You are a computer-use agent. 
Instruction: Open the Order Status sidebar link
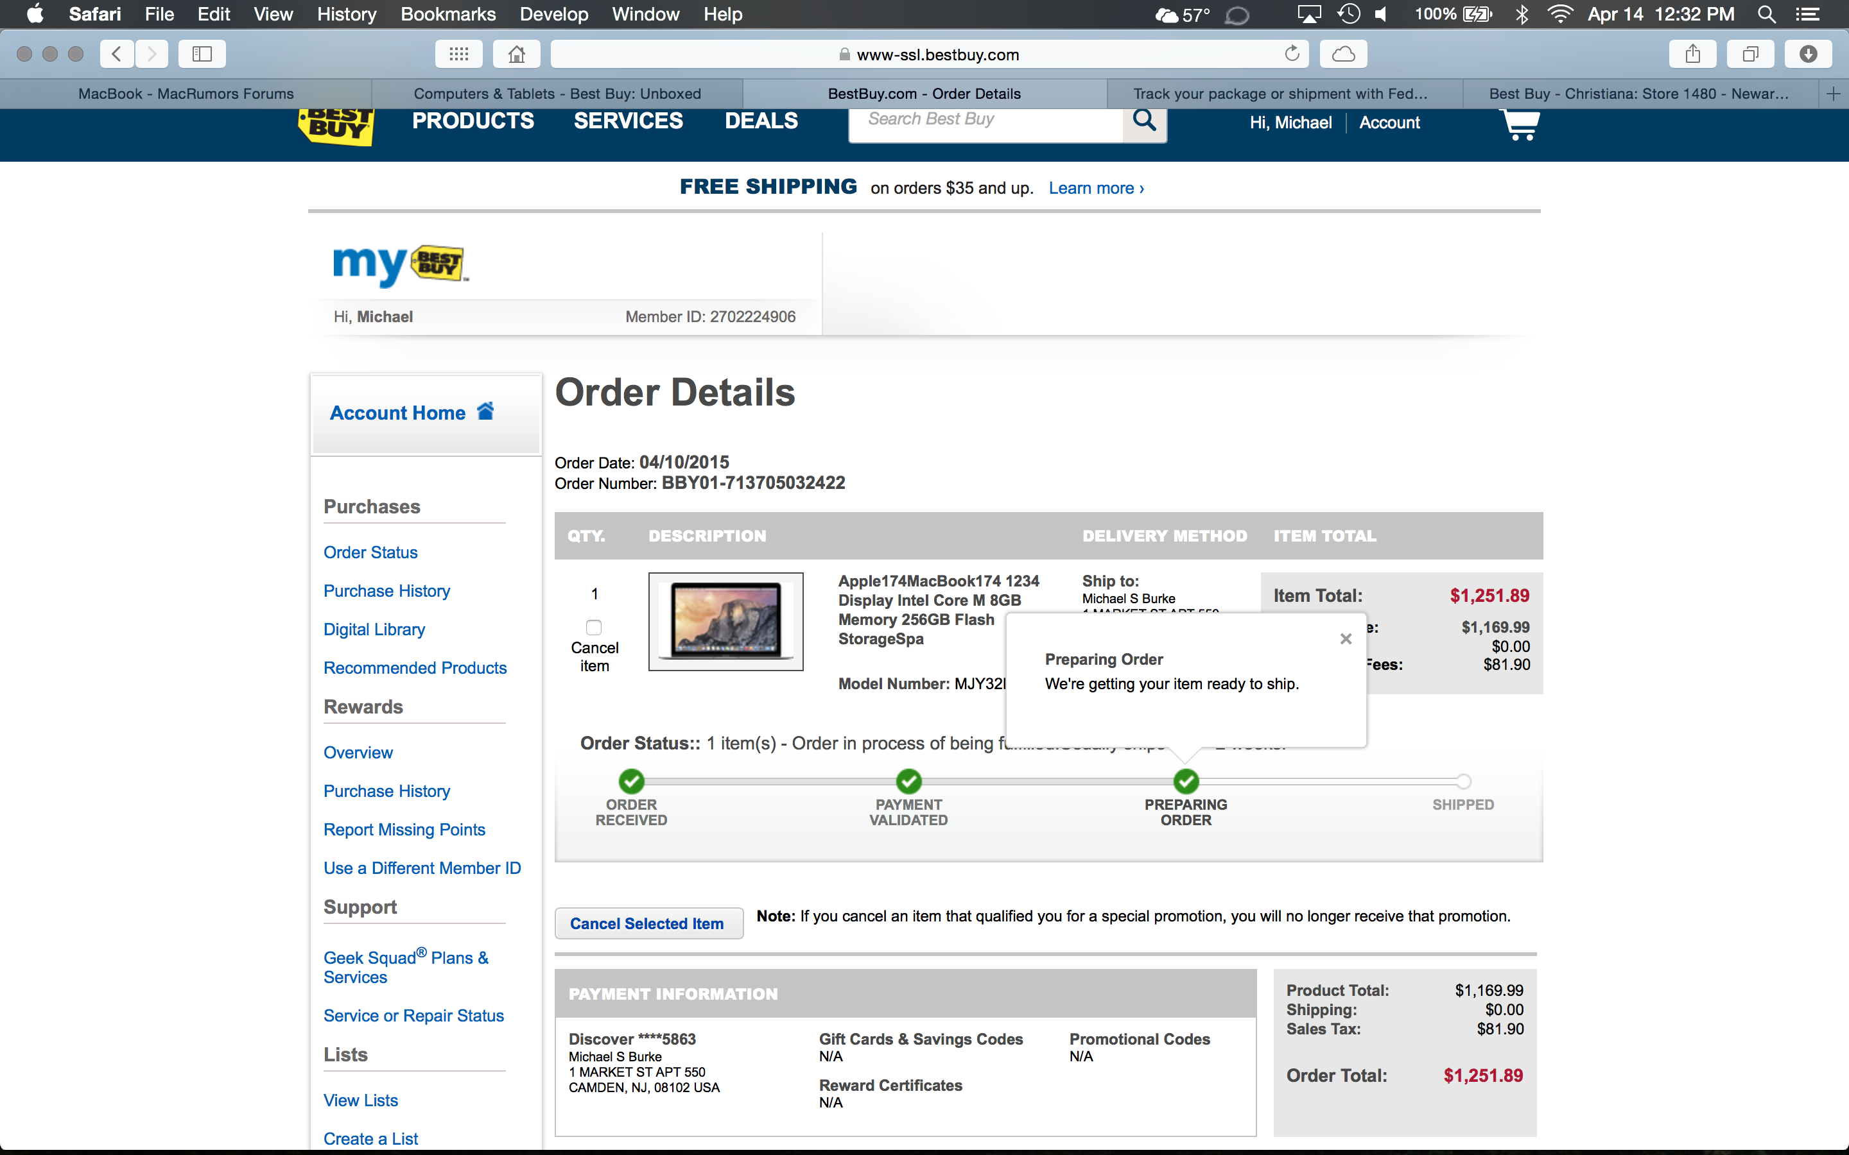point(370,552)
